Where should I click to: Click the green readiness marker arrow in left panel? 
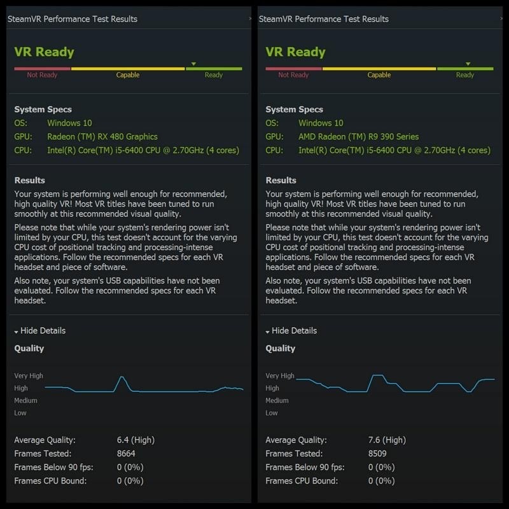193,64
